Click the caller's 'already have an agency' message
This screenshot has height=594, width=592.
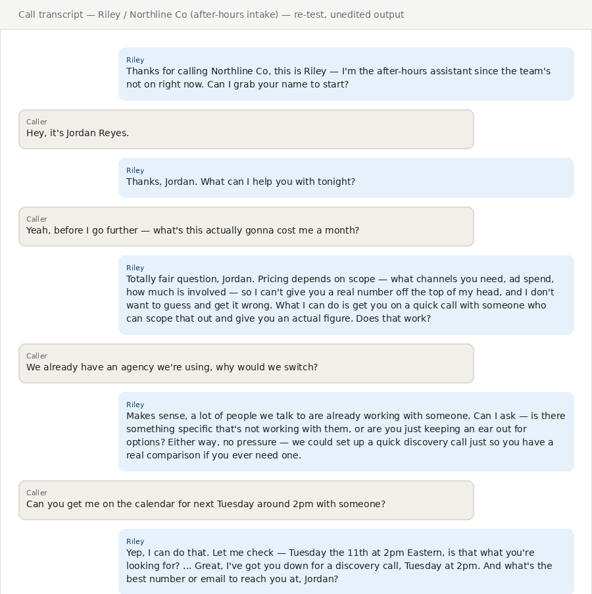coord(246,363)
